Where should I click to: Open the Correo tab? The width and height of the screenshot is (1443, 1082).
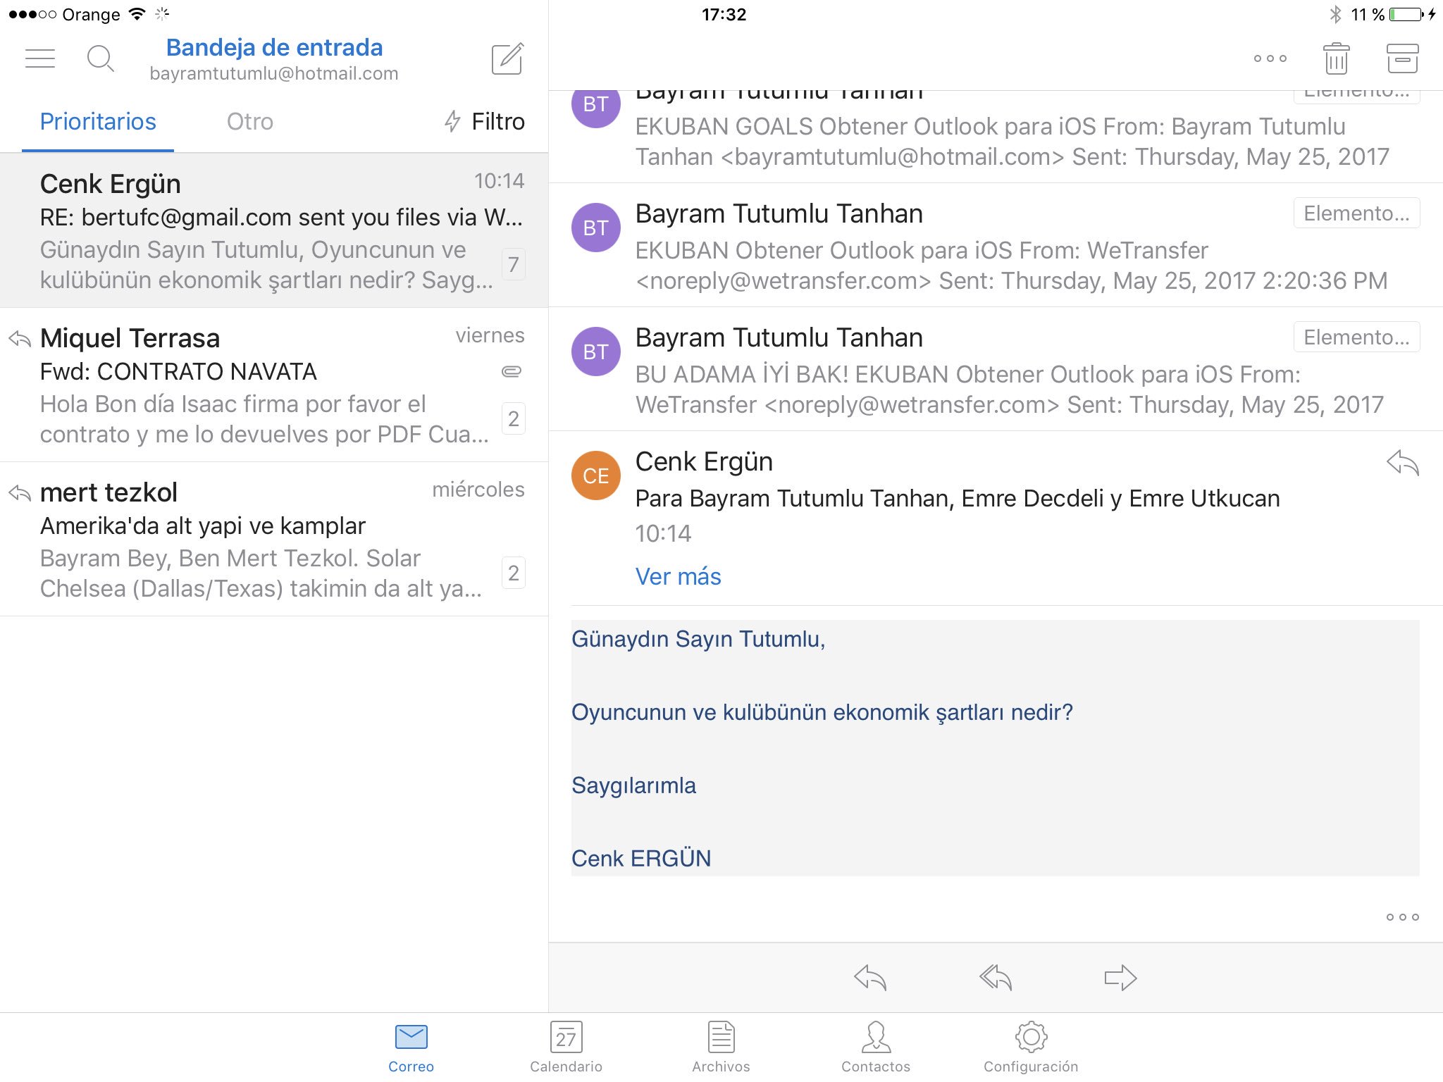coord(411,1047)
